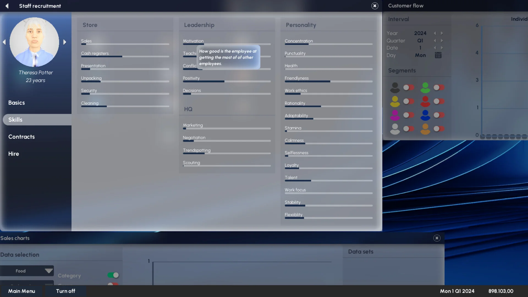Disable the Category toggle in Sales charts
528x297 pixels.
click(113, 275)
